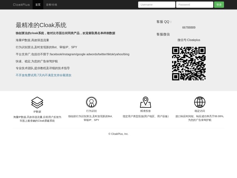
Task: Click the green 登录 button
Action: pyautogui.click(x=219, y=5)
